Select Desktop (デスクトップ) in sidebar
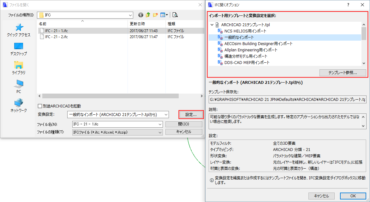This screenshot has width=370, height=202. pyautogui.click(x=19, y=49)
